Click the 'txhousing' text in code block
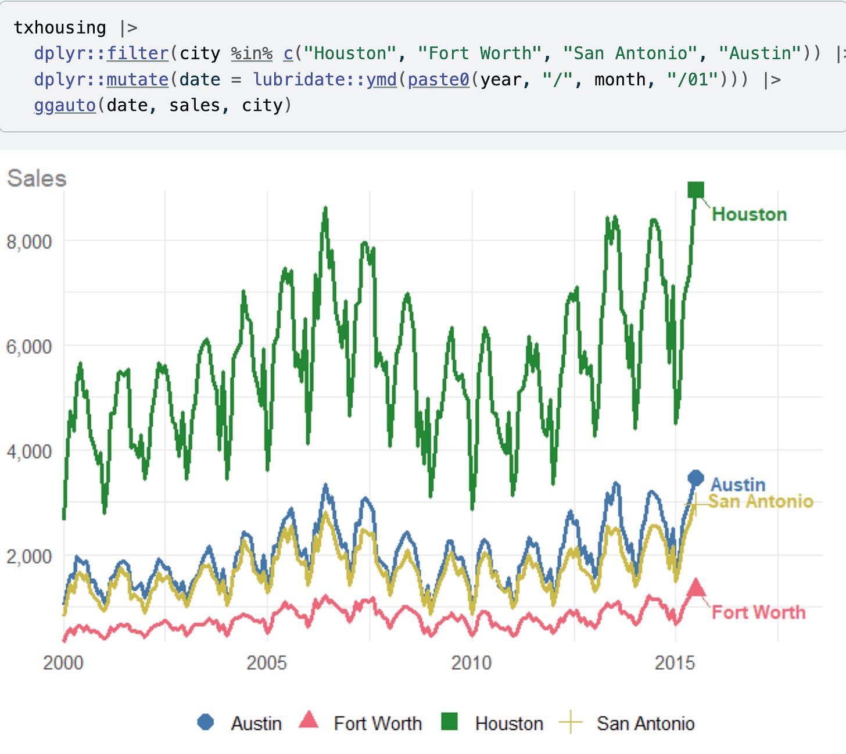 click(x=60, y=27)
